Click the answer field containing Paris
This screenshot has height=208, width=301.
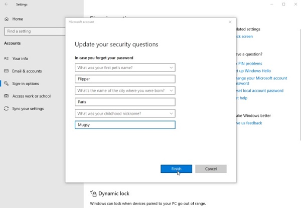click(x=125, y=102)
